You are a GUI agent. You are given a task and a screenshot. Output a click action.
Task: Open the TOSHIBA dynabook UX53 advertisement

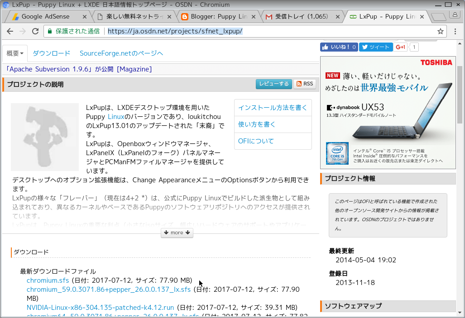pyautogui.click(x=388, y=113)
